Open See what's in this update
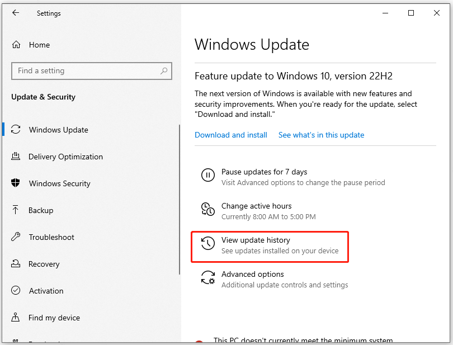453x345 pixels. tap(321, 135)
